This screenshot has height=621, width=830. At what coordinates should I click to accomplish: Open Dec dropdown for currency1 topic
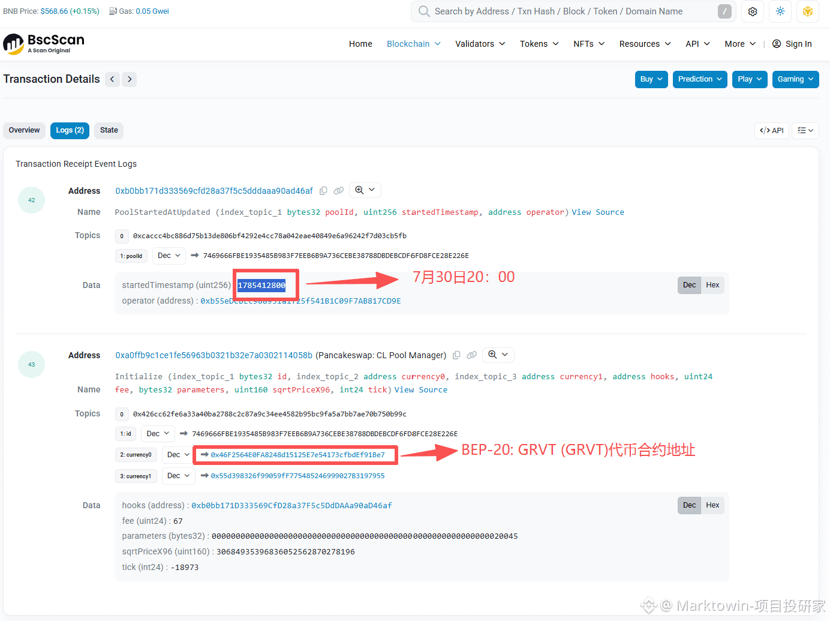point(178,476)
